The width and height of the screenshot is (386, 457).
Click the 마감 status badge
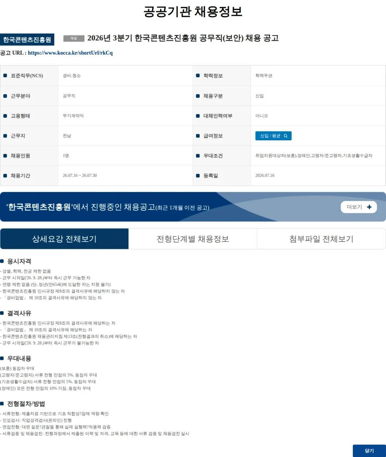coord(74,38)
